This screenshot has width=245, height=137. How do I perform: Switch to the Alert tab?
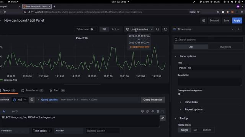click(57, 91)
